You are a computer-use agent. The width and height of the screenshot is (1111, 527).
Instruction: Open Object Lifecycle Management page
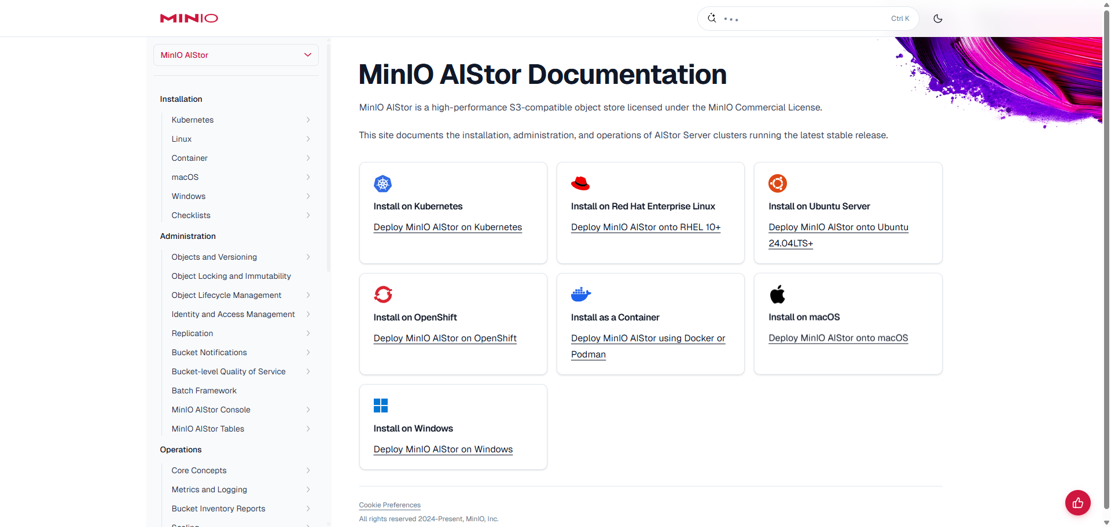click(x=226, y=295)
